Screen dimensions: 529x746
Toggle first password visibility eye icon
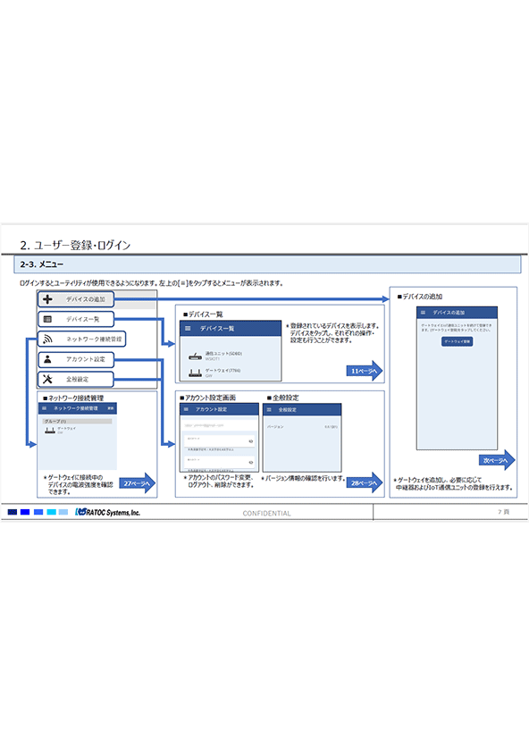click(x=251, y=441)
